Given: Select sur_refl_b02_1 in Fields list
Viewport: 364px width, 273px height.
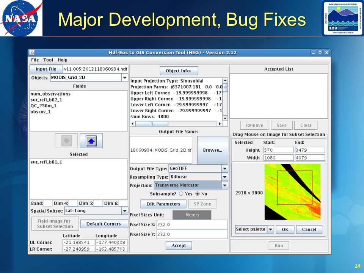Looking at the screenshot, I should 46,100.
